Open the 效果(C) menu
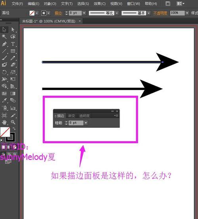The image size is (198, 219). [x=99, y=4]
